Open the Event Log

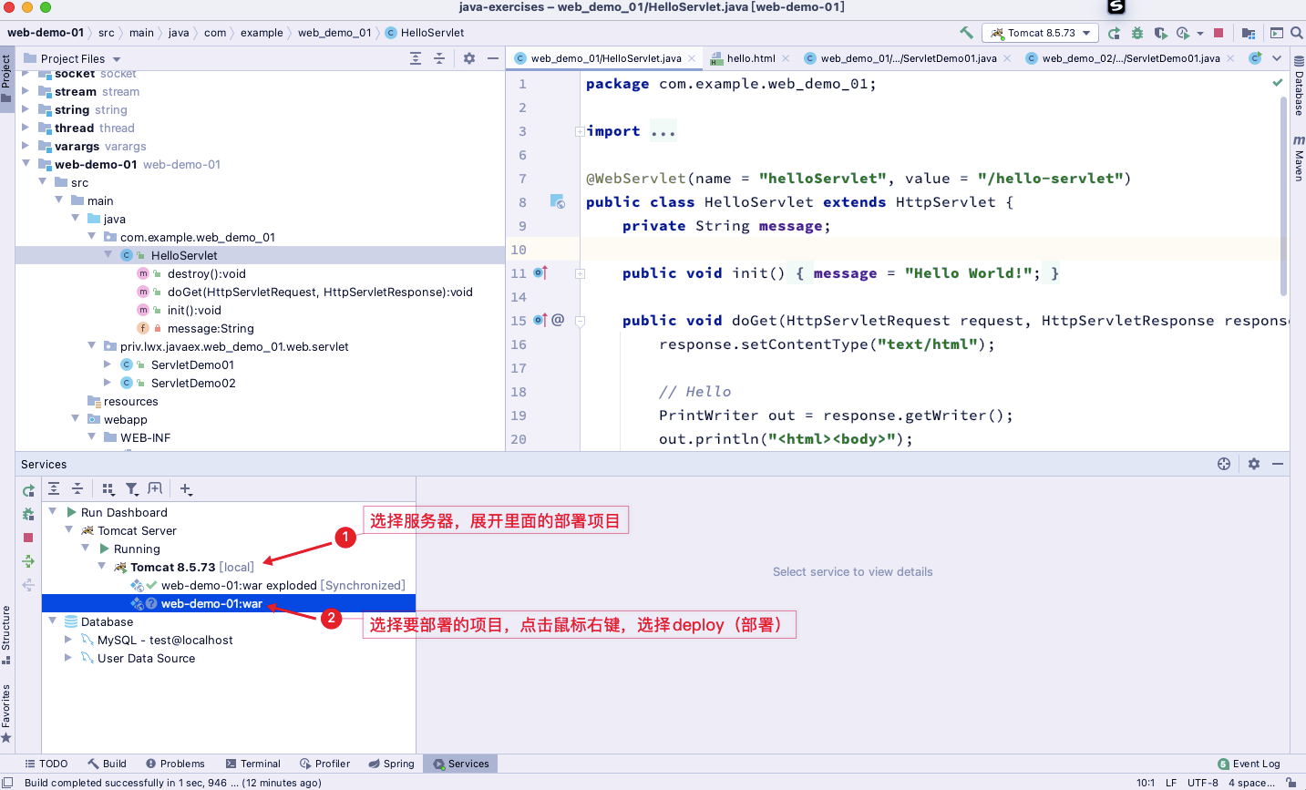click(x=1249, y=764)
